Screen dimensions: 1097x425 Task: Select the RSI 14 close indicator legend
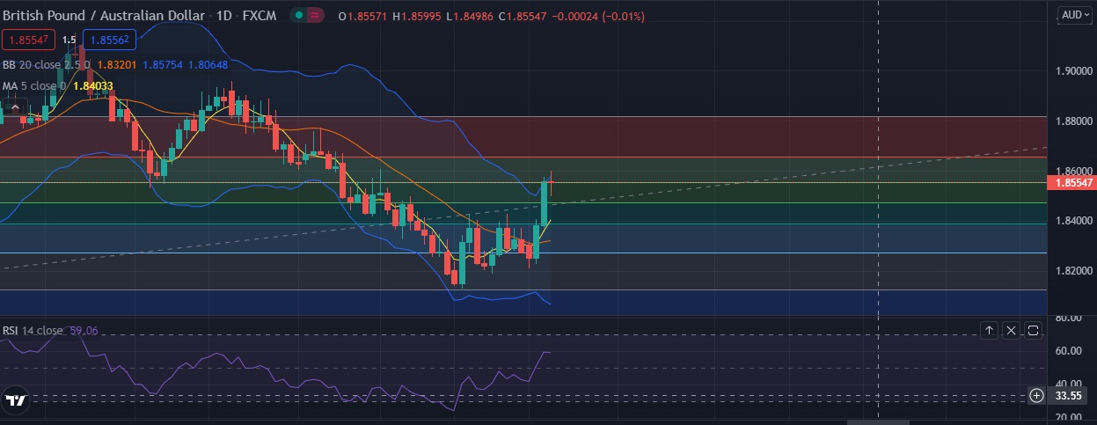(33, 331)
